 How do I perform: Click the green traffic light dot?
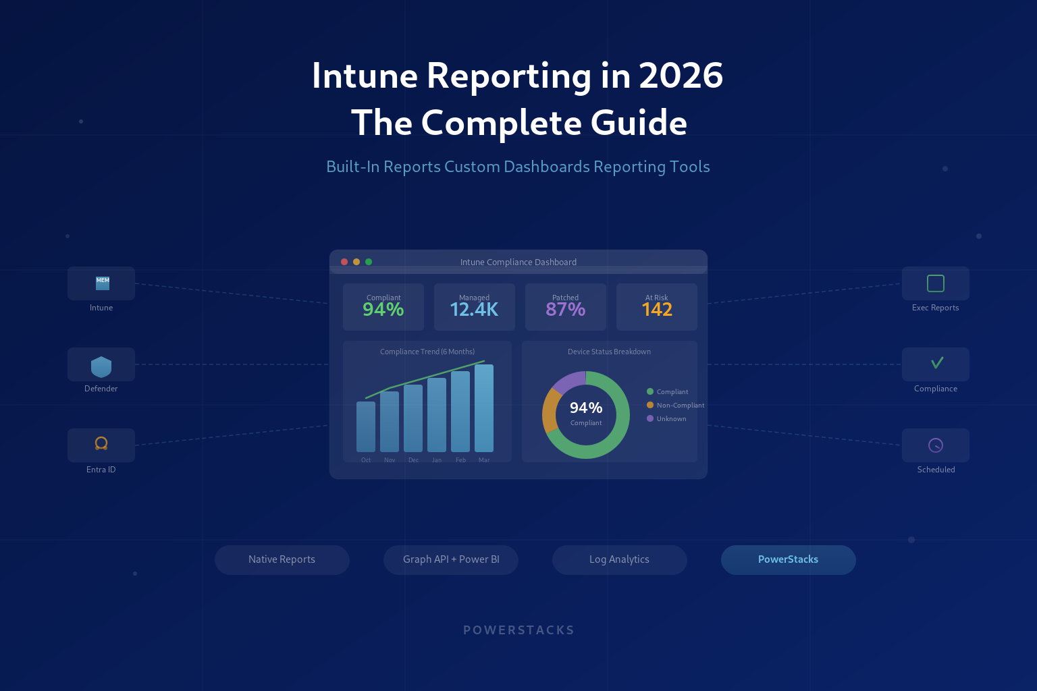coord(369,262)
